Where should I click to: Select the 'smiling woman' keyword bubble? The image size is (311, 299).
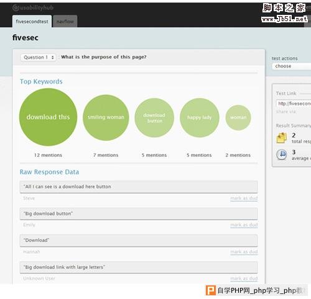tap(106, 117)
